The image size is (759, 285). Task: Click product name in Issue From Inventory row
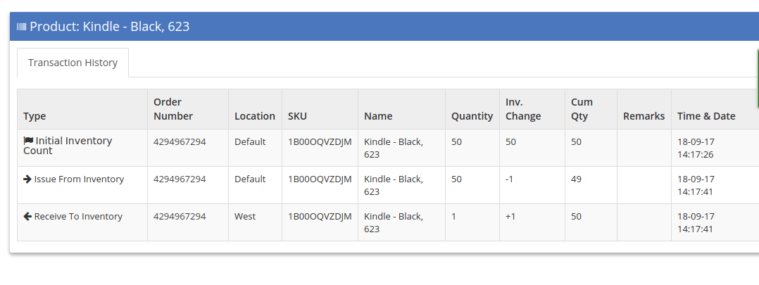pyautogui.click(x=394, y=185)
